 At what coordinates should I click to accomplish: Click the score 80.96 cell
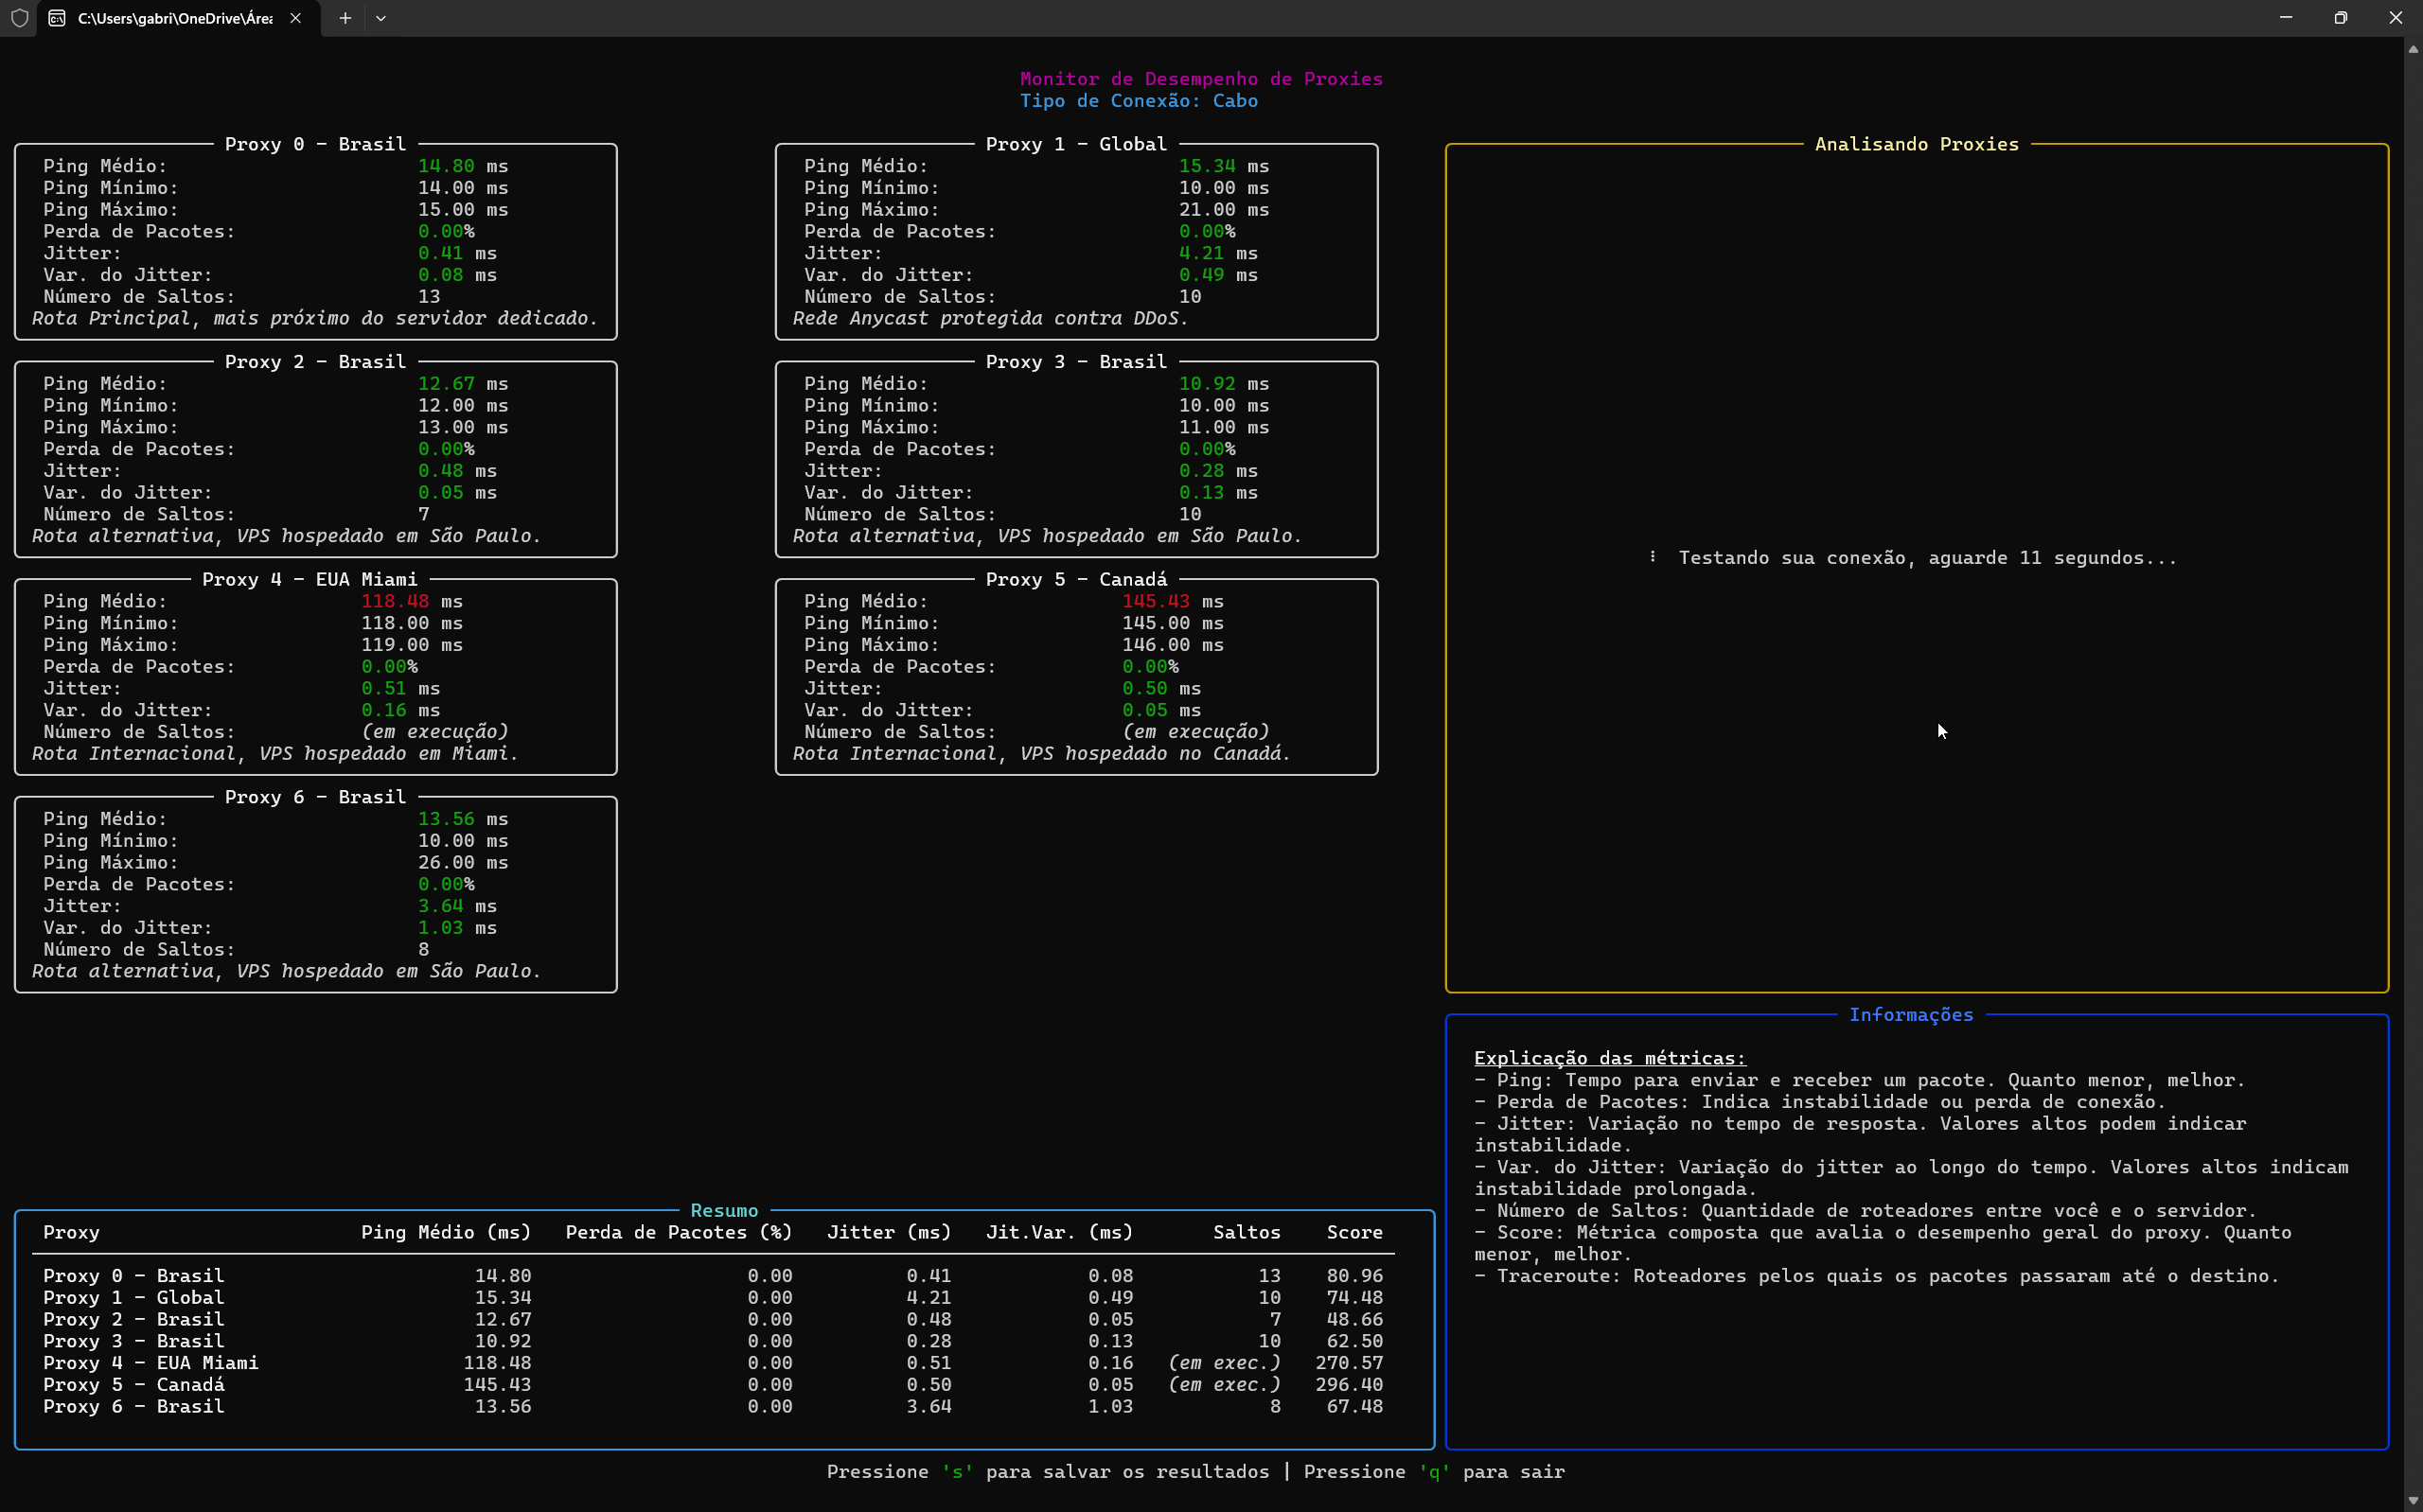1355,1277
